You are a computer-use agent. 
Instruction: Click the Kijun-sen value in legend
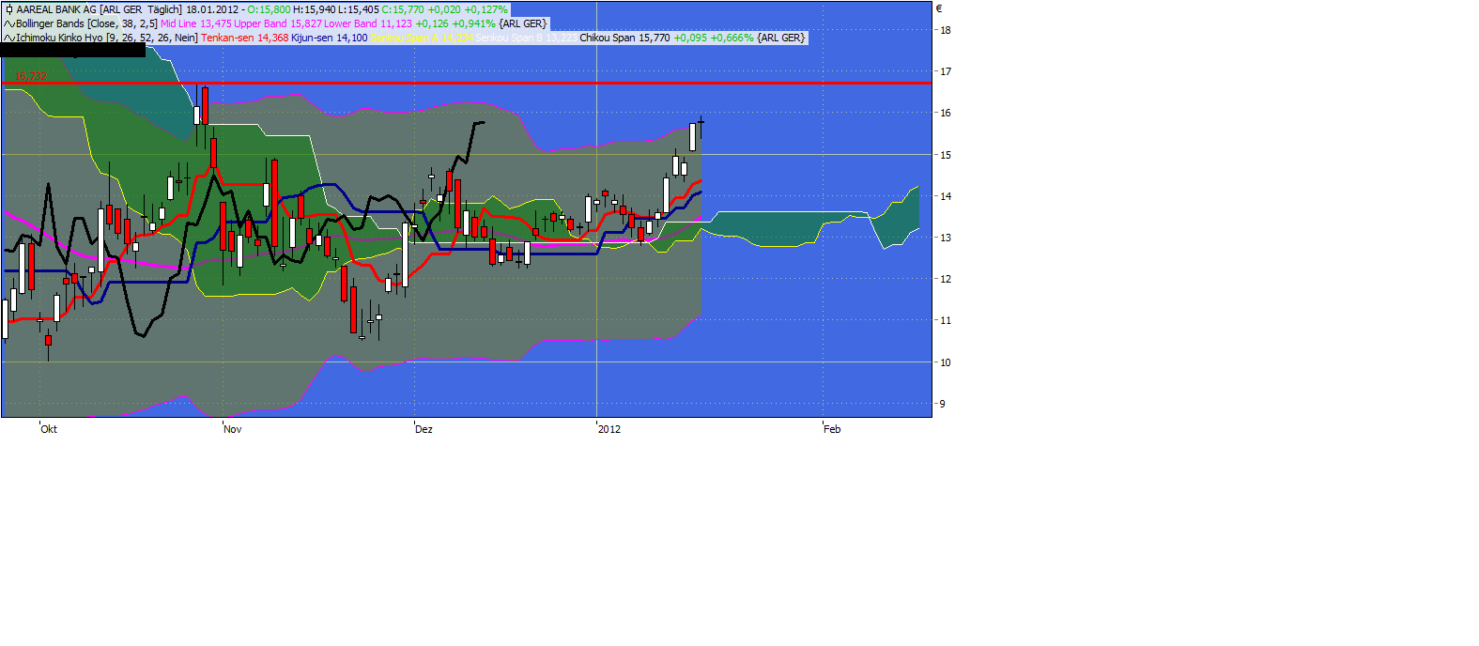[x=329, y=38]
